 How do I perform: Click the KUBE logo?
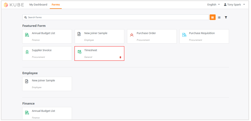[14, 5]
